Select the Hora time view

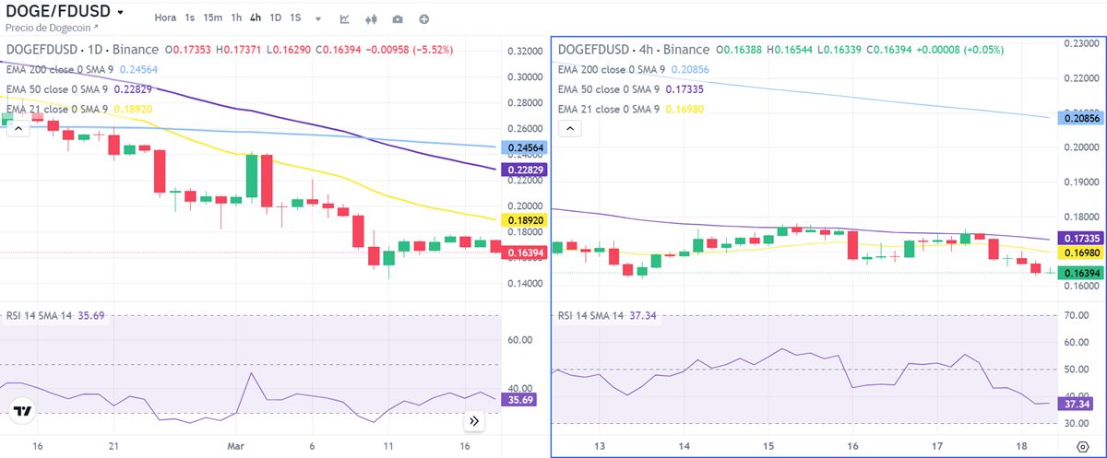(165, 18)
